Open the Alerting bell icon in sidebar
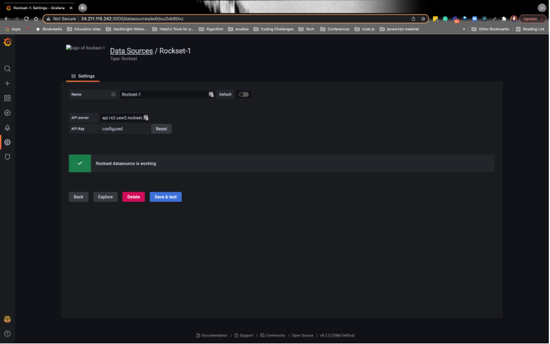 [7, 127]
